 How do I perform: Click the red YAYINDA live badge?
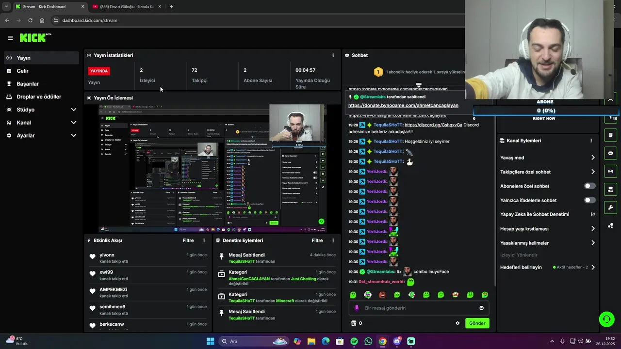coord(99,71)
